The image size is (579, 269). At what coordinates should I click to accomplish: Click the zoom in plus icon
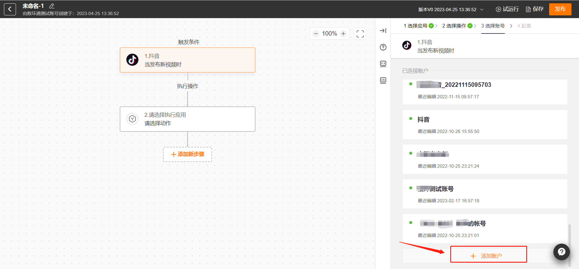coord(343,34)
